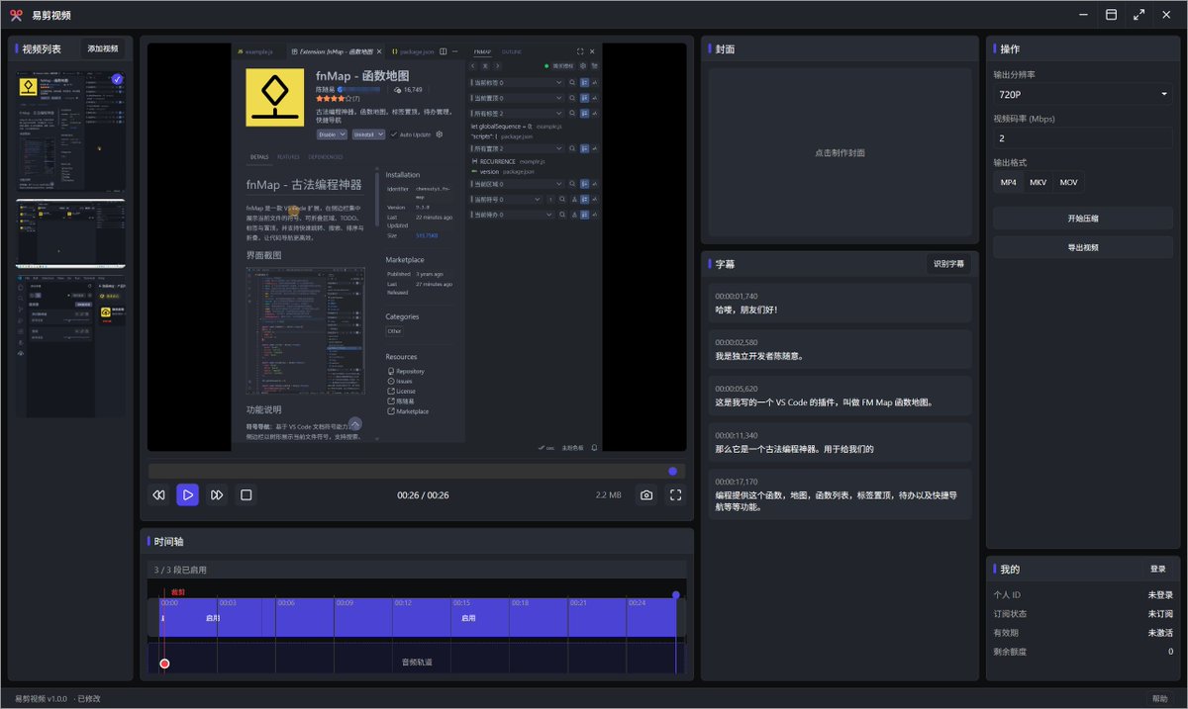Click the scissors app logo in title bar
This screenshot has width=1188, height=709.
[x=16, y=15]
